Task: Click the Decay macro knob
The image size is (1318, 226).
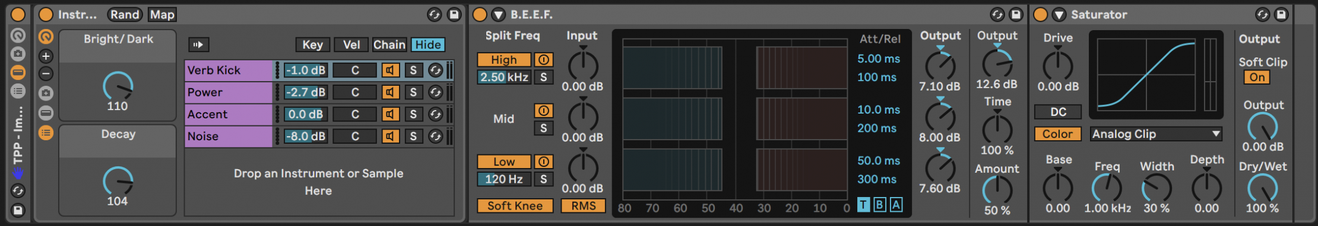Action: coord(118,182)
